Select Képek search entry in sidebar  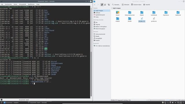click(102, 36)
